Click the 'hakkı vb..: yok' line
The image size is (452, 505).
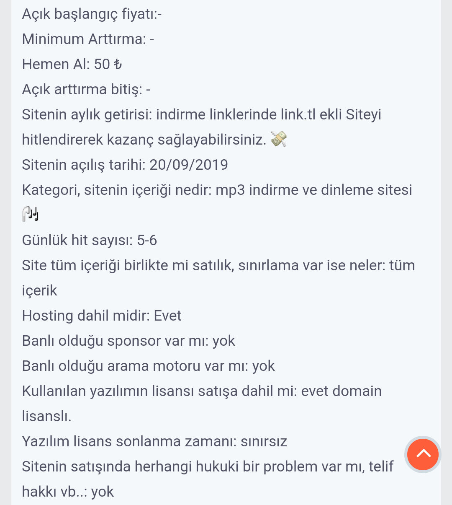click(68, 492)
